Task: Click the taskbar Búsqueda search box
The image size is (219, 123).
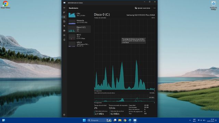Action: tap(100, 120)
